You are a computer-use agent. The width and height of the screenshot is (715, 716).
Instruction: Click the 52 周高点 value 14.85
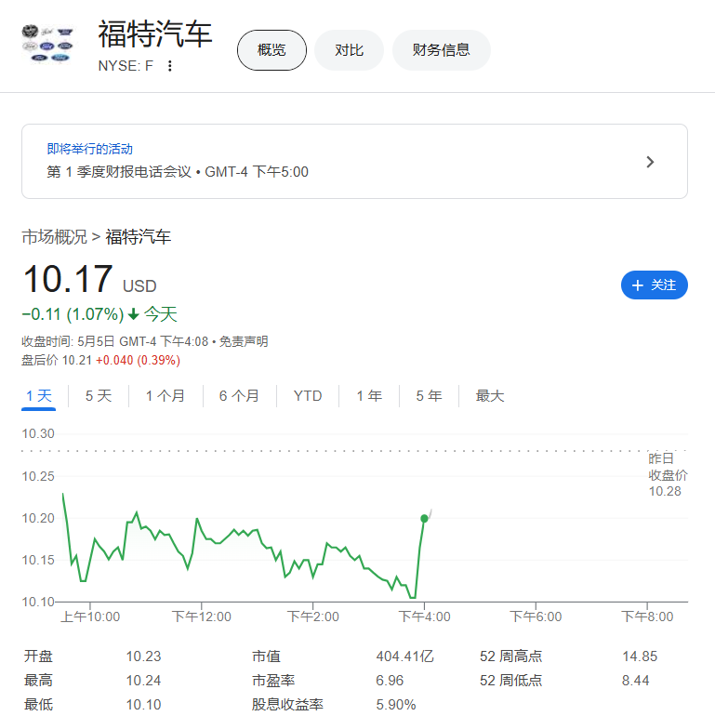coord(640,656)
